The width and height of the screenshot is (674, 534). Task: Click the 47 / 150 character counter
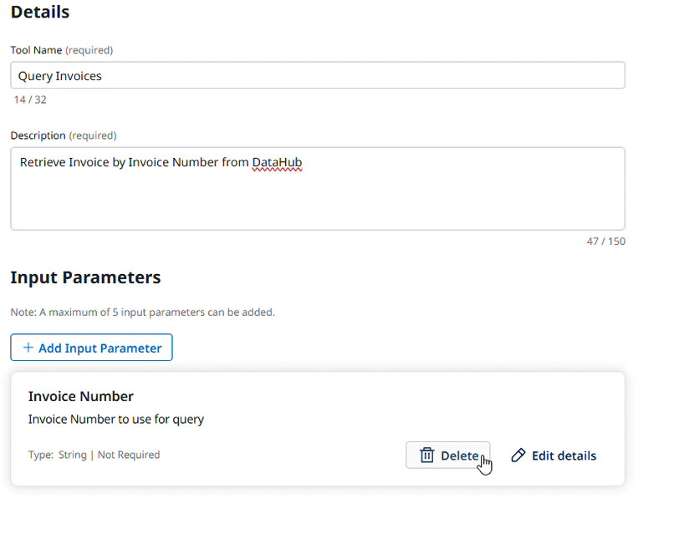(x=605, y=242)
